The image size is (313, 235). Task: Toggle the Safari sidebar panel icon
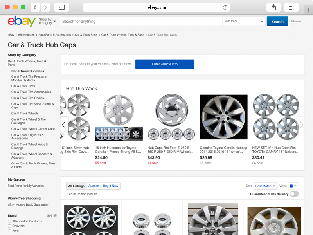[x=61, y=7]
